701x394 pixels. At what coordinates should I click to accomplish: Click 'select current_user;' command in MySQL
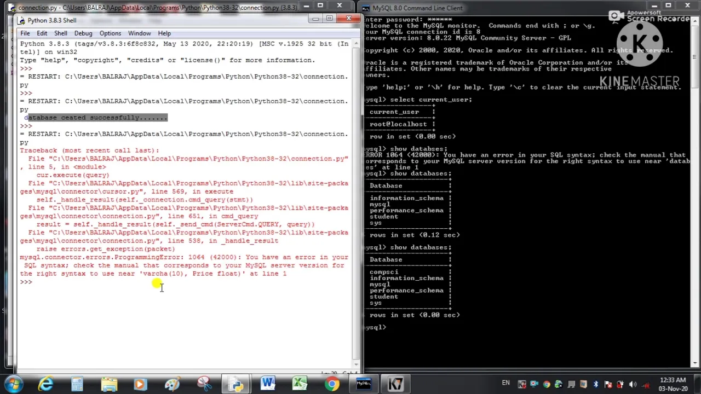pos(431,100)
